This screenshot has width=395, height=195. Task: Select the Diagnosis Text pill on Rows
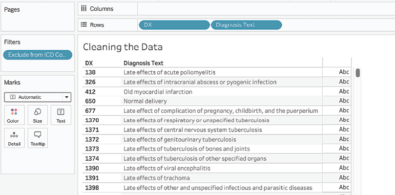(246, 25)
